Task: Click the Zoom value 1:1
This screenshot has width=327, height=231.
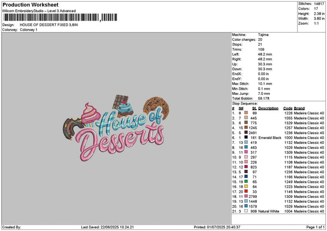Action: 316,23
